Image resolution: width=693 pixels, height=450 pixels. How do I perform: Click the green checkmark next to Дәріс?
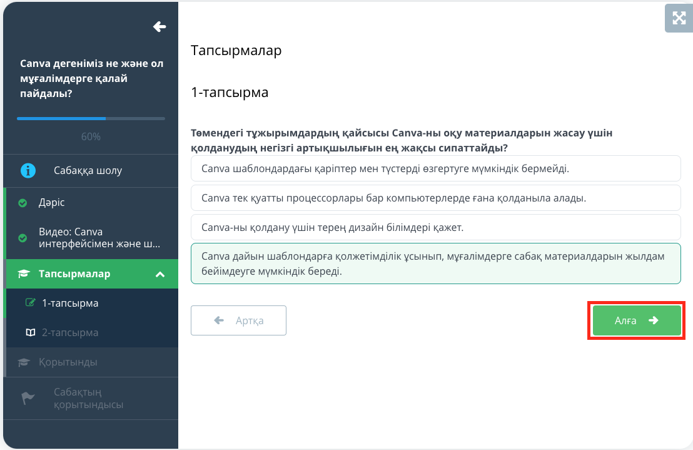23,203
